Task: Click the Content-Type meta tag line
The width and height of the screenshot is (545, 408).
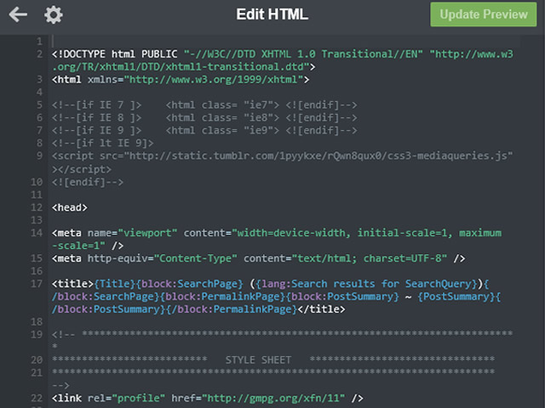Action: coord(258,258)
